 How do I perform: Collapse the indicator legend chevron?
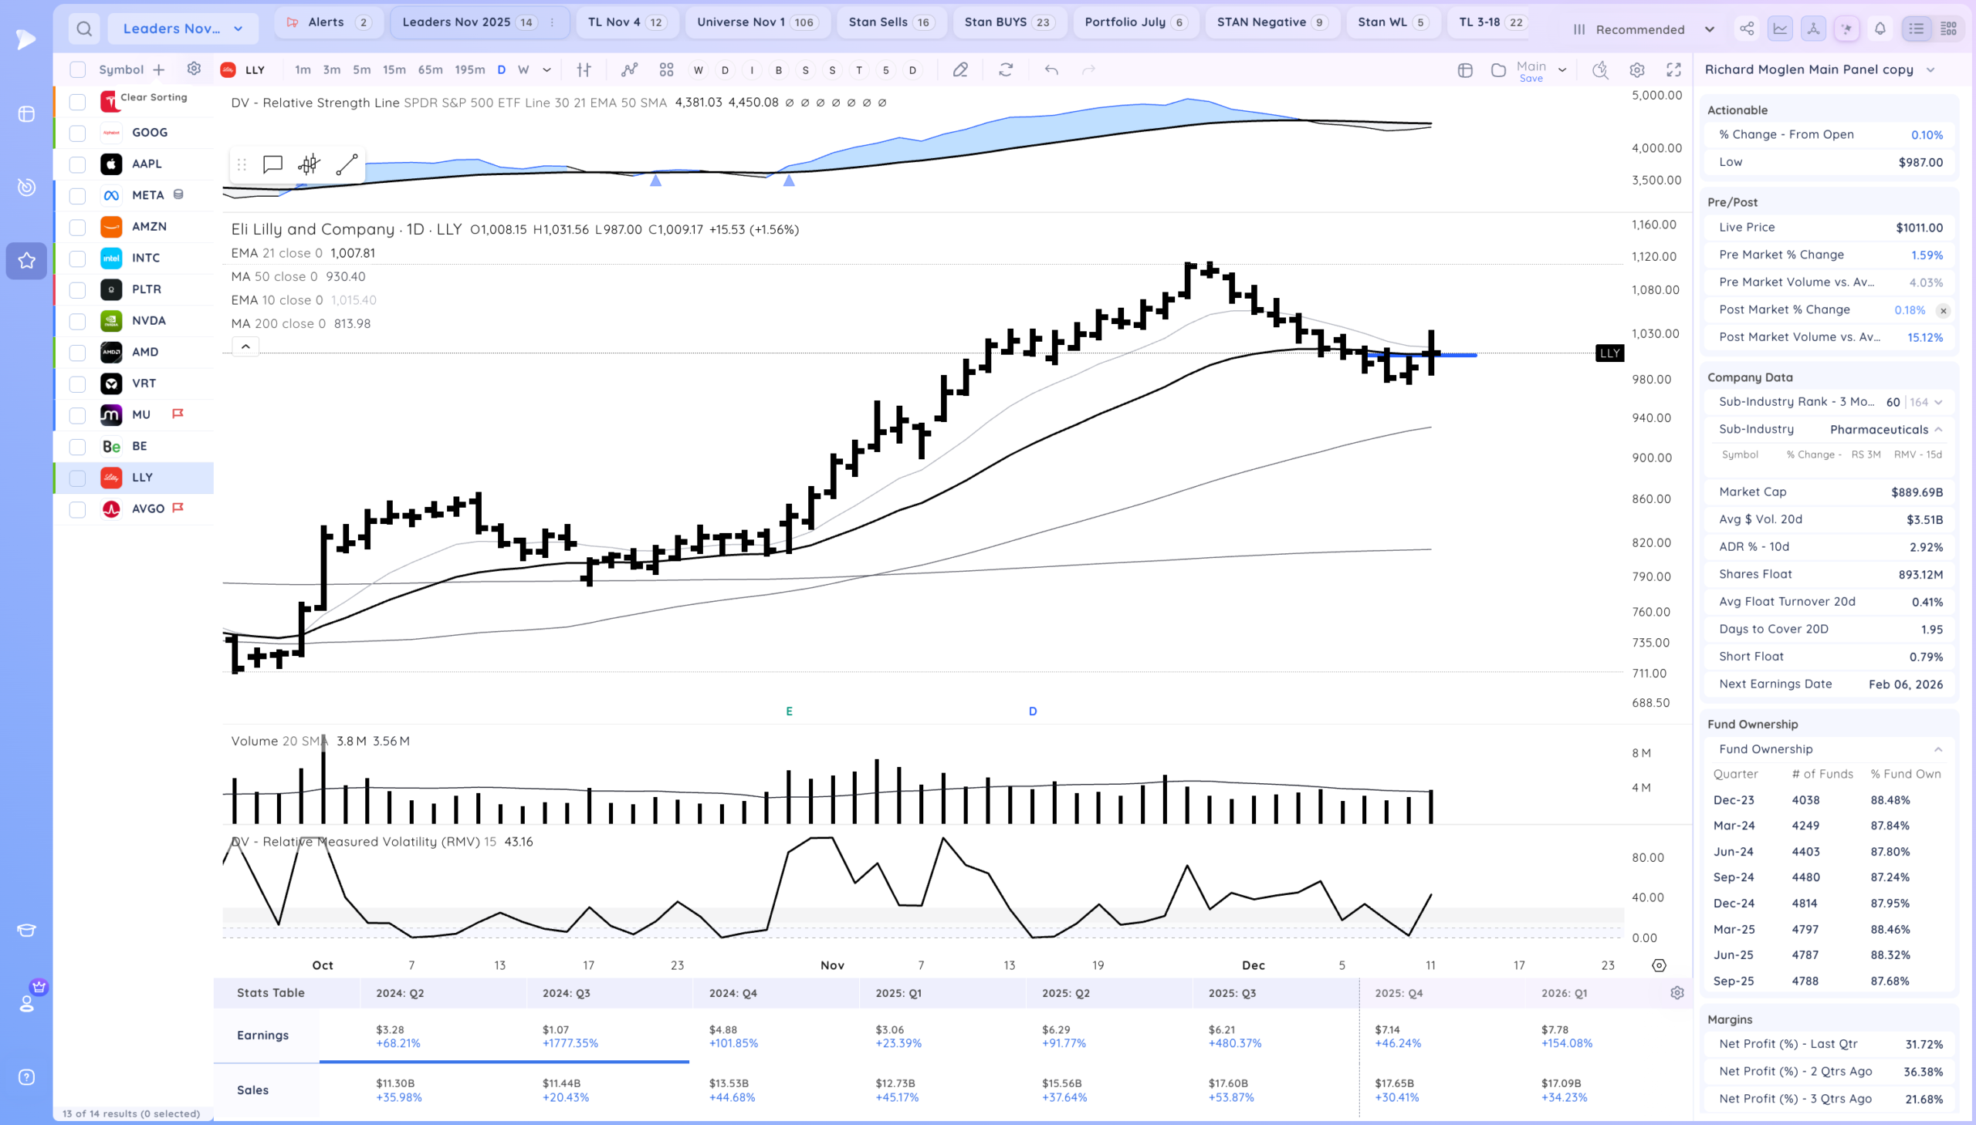click(x=245, y=347)
